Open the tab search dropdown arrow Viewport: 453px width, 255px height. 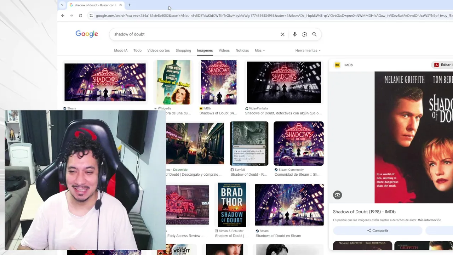62,5
